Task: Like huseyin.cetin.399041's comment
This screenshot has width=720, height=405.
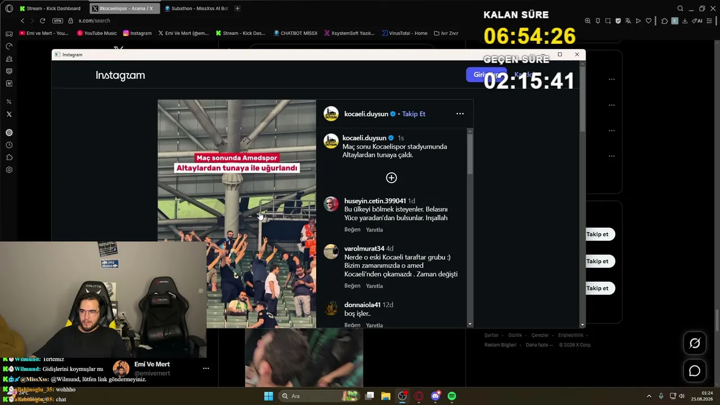Action: pos(352,229)
